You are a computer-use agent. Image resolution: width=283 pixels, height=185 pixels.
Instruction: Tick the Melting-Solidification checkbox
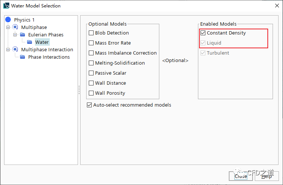pos(91,63)
